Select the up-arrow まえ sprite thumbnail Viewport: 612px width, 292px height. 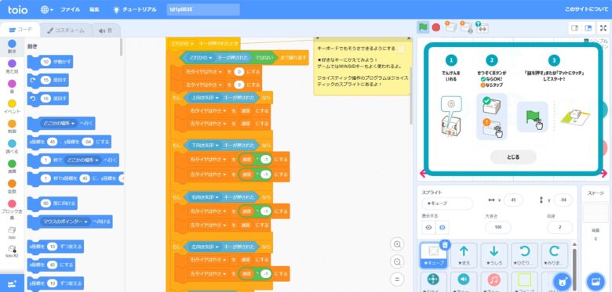(x=464, y=255)
